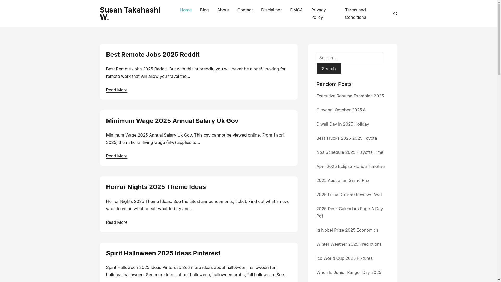Open the Privacy Policy page

click(x=318, y=14)
